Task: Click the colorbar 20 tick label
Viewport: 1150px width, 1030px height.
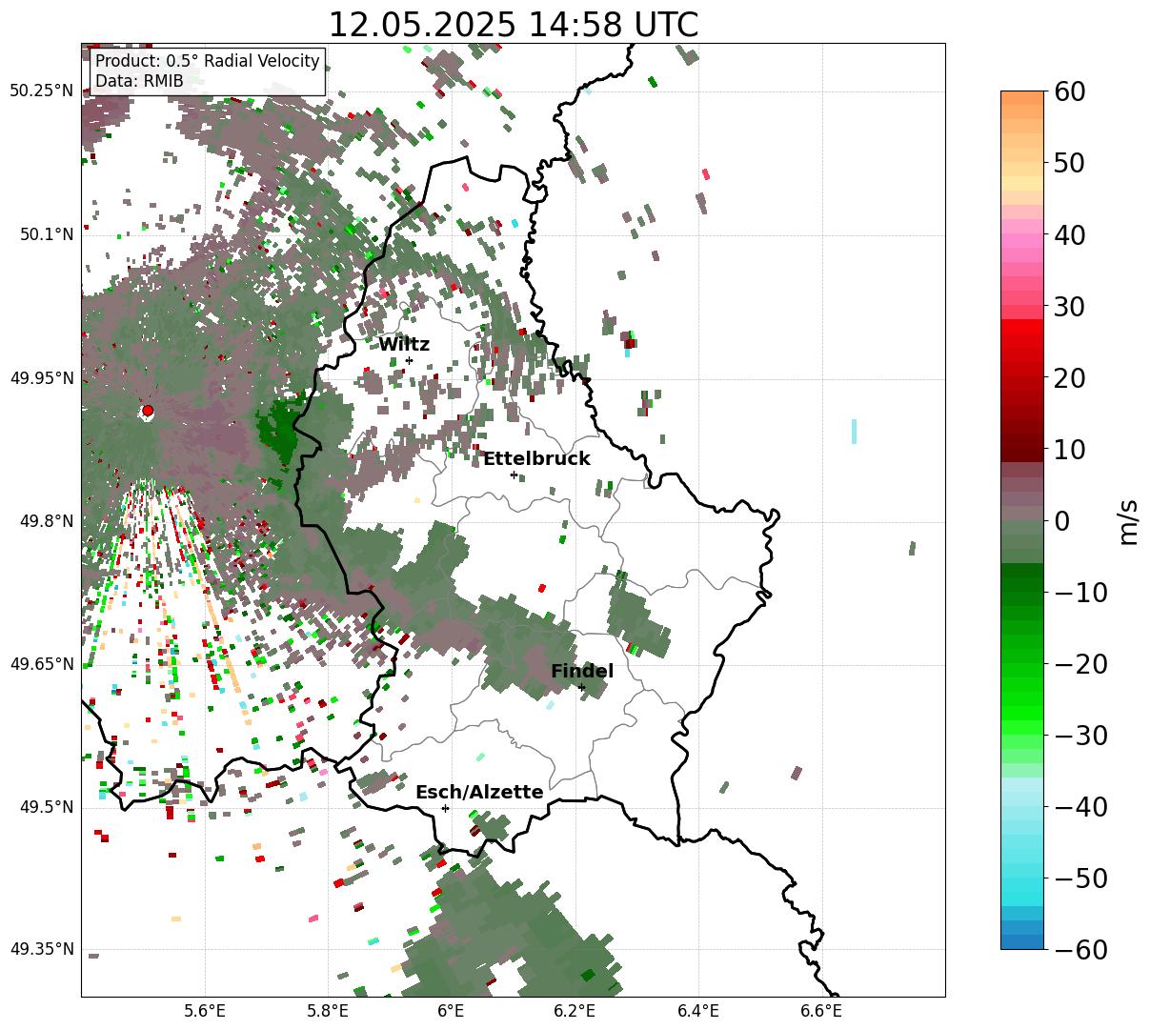Action: point(1071,378)
